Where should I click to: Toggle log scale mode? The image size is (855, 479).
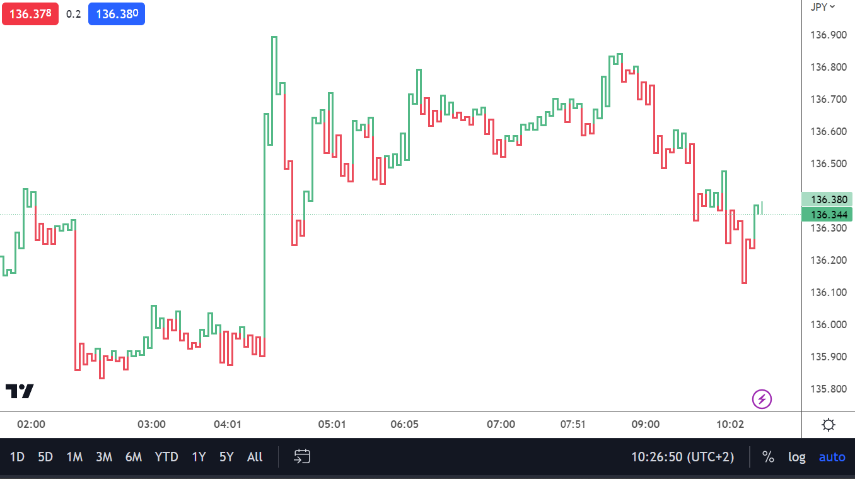pyautogui.click(x=797, y=457)
